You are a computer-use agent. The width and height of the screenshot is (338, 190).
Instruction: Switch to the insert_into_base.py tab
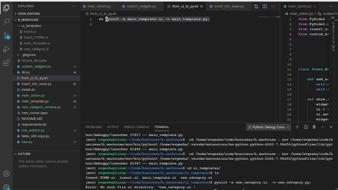pos(229,6)
